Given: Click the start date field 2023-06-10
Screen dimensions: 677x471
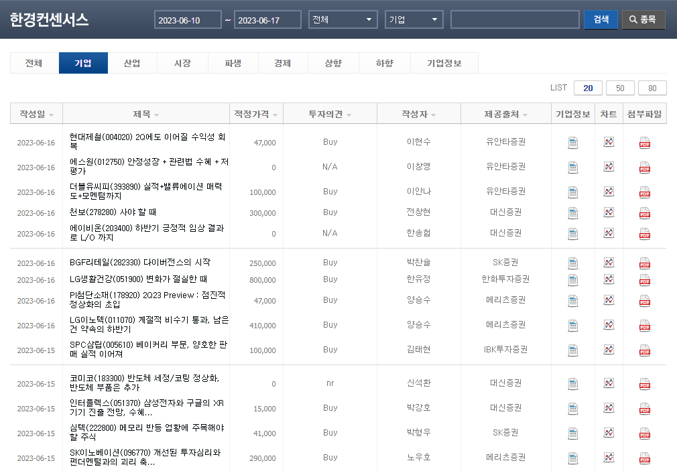Looking at the screenshot, I should [x=188, y=20].
